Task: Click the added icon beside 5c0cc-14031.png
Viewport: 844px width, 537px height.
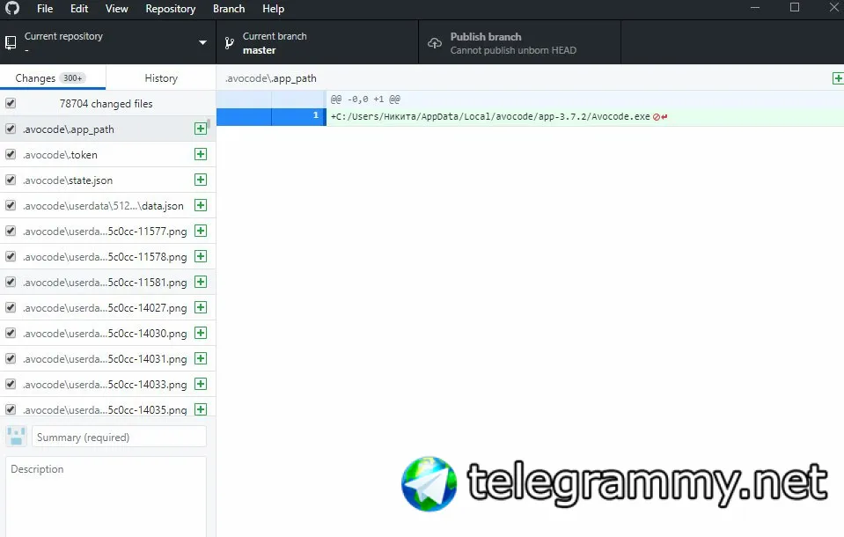Action: click(x=201, y=358)
